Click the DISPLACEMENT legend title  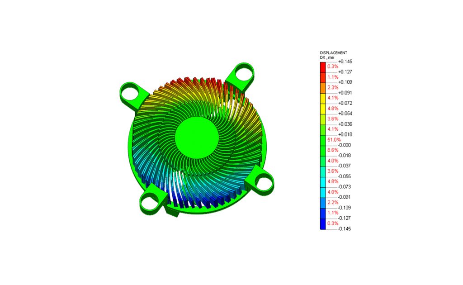coord(333,53)
